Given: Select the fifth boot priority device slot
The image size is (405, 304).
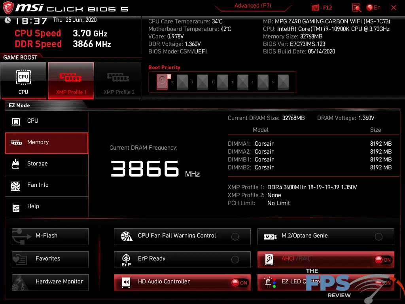Looking at the screenshot, I should coord(243,82).
